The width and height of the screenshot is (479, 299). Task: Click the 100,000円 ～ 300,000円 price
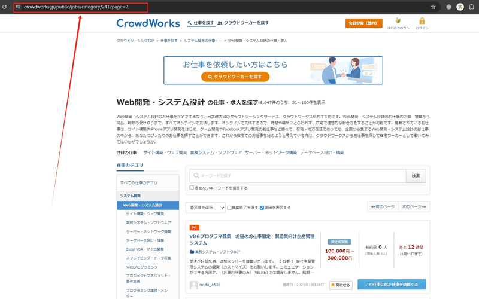[339, 255]
